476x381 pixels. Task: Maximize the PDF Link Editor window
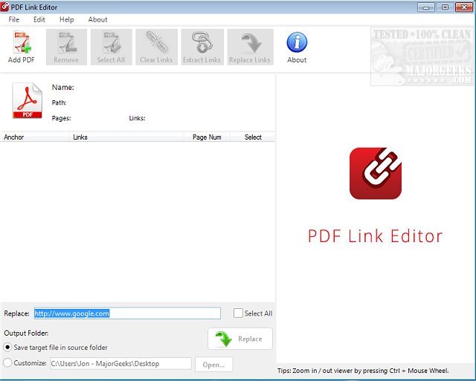[x=445, y=7]
